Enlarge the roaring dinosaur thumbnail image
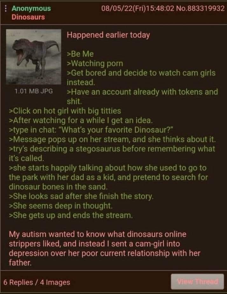The height and width of the screenshot is (294, 227). [34, 57]
